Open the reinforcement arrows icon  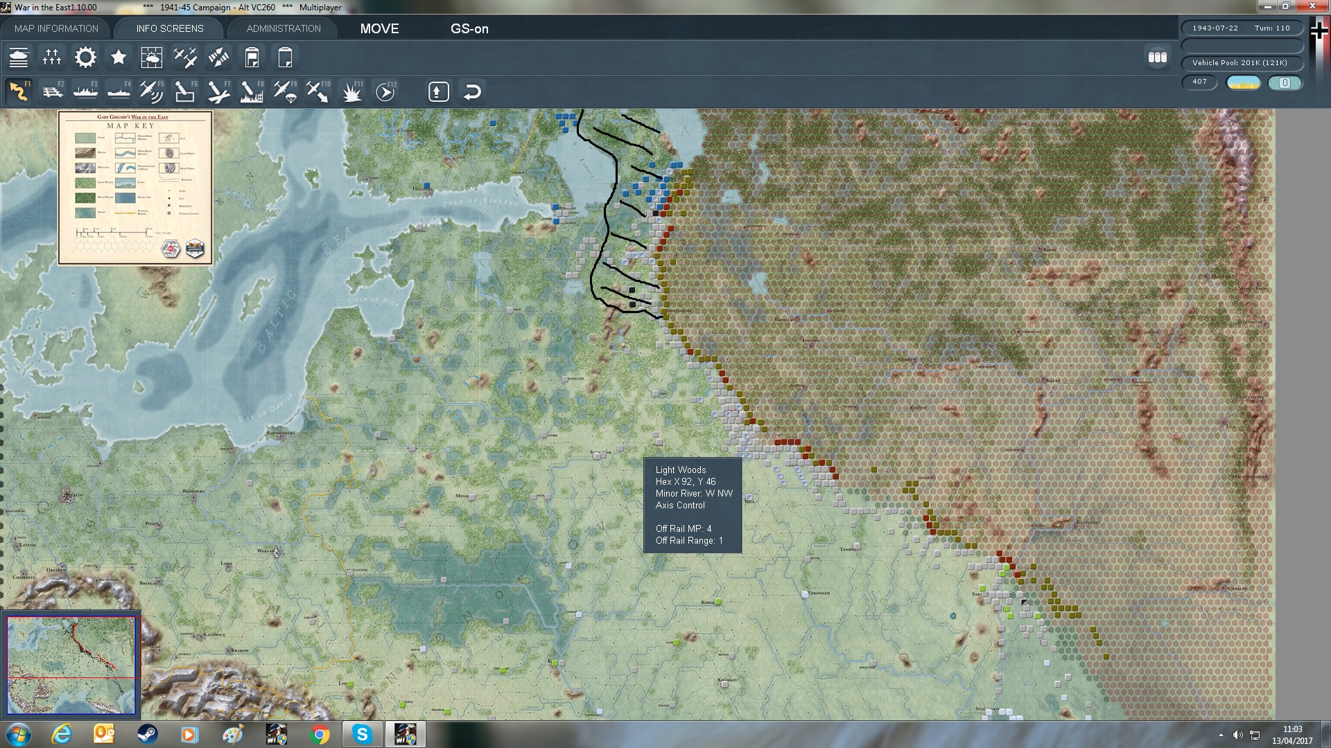coord(218,57)
